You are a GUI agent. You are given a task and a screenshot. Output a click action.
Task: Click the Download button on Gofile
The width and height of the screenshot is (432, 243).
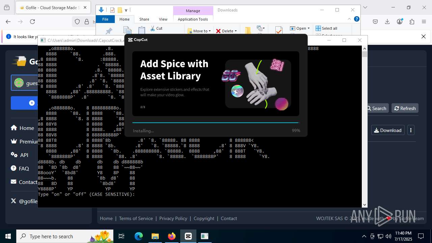click(388, 130)
